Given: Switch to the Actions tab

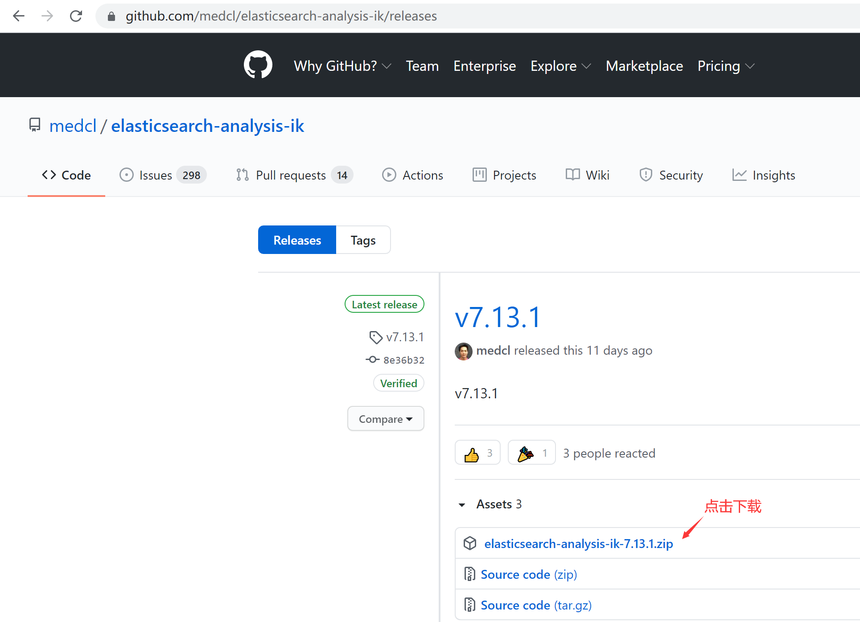Looking at the screenshot, I should [412, 175].
